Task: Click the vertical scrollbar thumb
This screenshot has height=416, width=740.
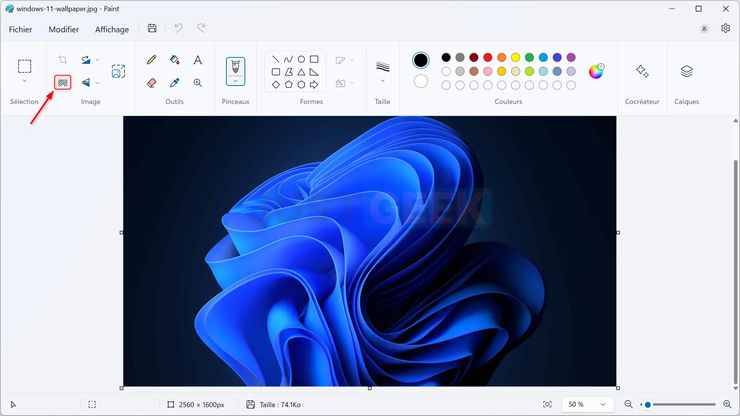Action: point(736,272)
